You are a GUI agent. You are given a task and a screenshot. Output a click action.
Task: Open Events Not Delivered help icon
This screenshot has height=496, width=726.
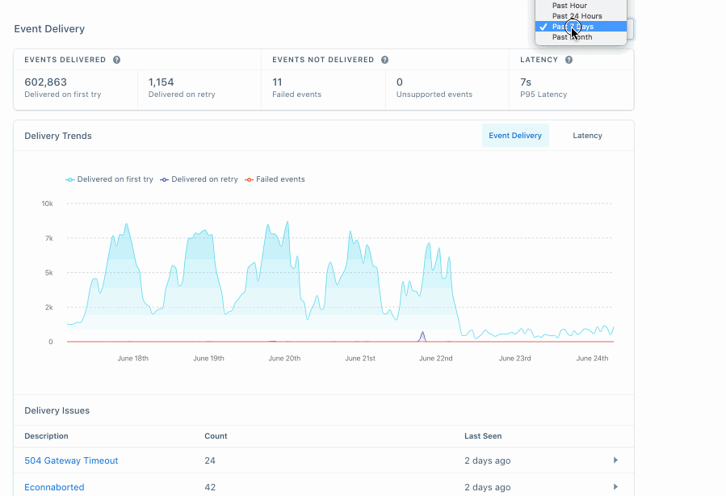384,60
